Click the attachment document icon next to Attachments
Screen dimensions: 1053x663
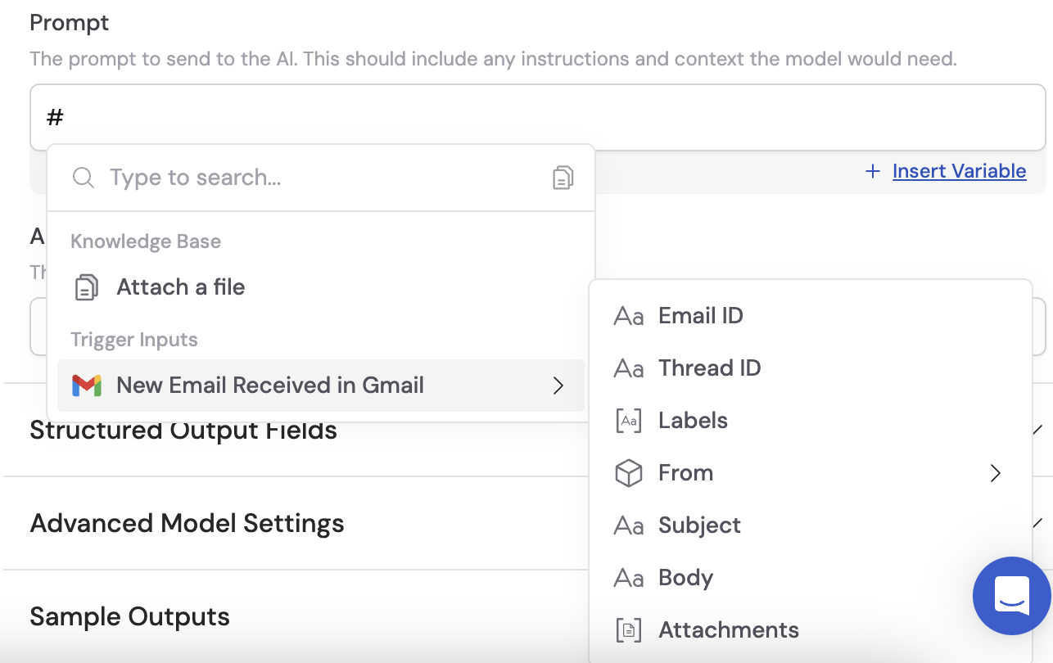(x=628, y=629)
